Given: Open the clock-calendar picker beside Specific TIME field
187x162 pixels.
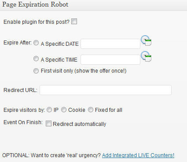Looking at the screenshot, I should pos(146,56).
